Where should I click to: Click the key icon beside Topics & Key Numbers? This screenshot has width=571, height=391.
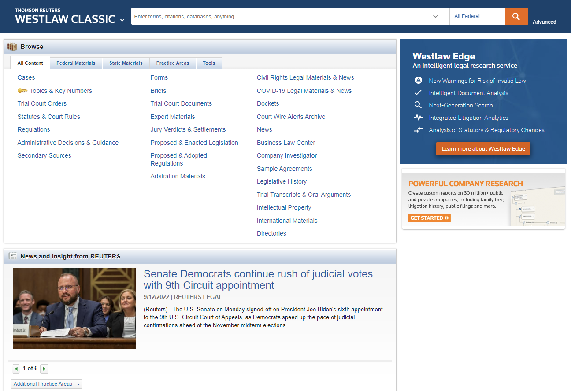click(x=22, y=91)
